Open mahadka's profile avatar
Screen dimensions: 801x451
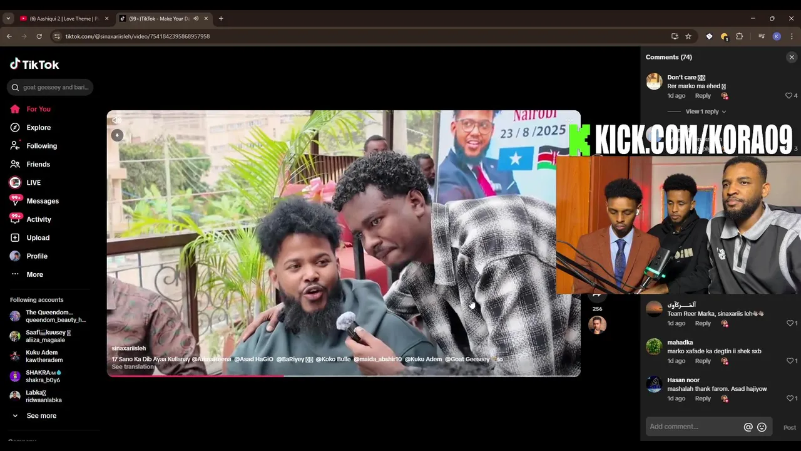654,346
